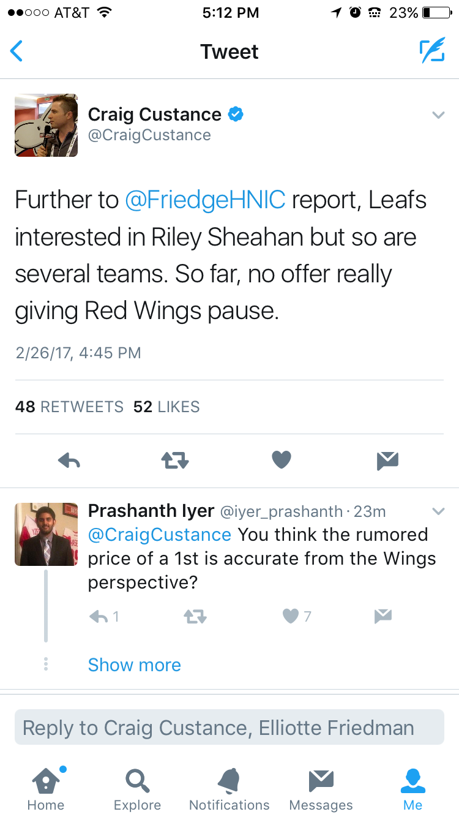View the 48 Retweets list
Image resolution: width=459 pixels, height=817 pixels.
click(x=69, y=407)
